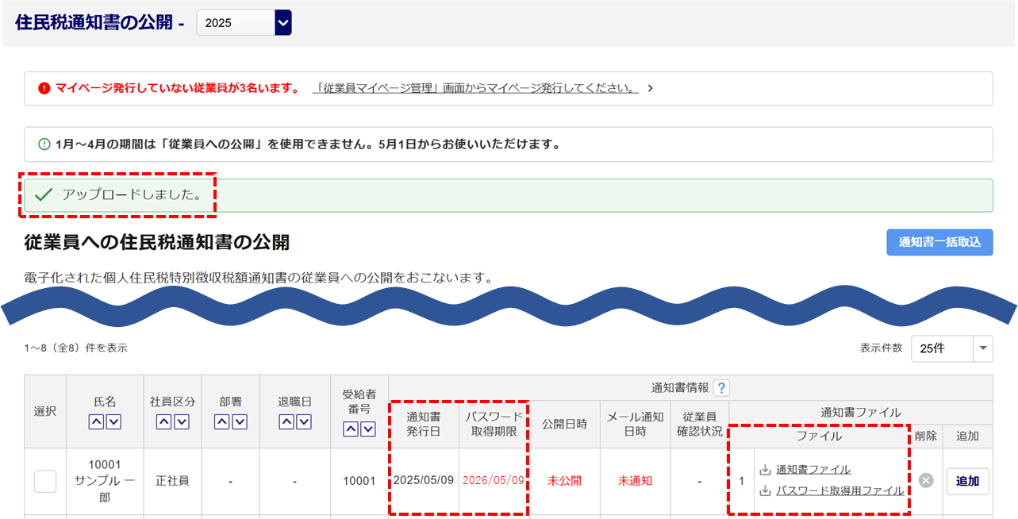Screen dimensions: 1018x519
Task: Click the help icon next to 通知書情報
Action: [x=720, y=388]
